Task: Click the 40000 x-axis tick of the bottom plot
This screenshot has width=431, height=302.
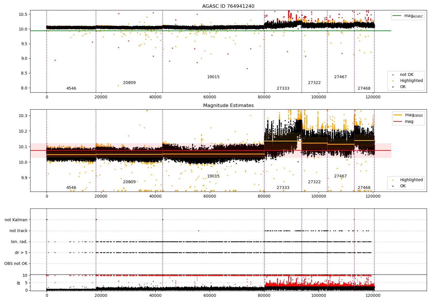Action: 155,296
